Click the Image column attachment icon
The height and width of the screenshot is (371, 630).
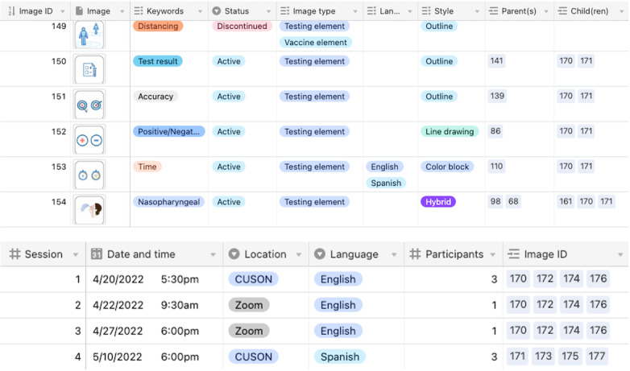[x=79, y=11]
